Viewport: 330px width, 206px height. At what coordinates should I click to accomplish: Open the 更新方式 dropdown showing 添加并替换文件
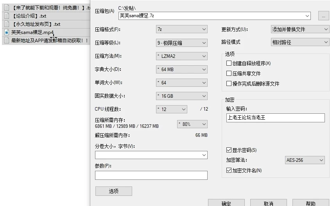tap(300, 29)
